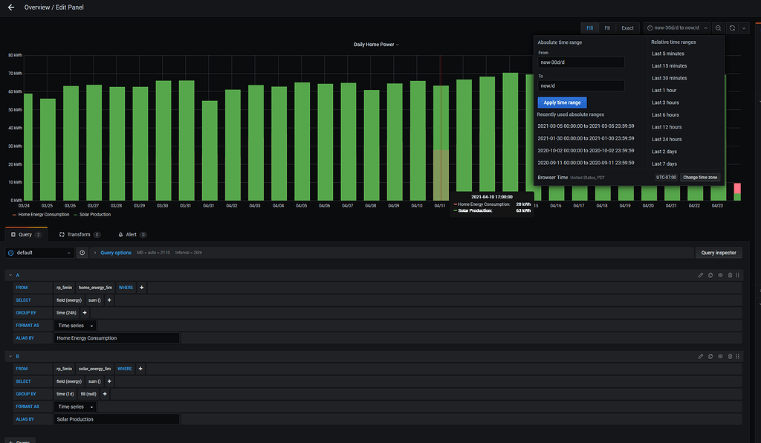Open query help using the info icon

click(82, 252)
